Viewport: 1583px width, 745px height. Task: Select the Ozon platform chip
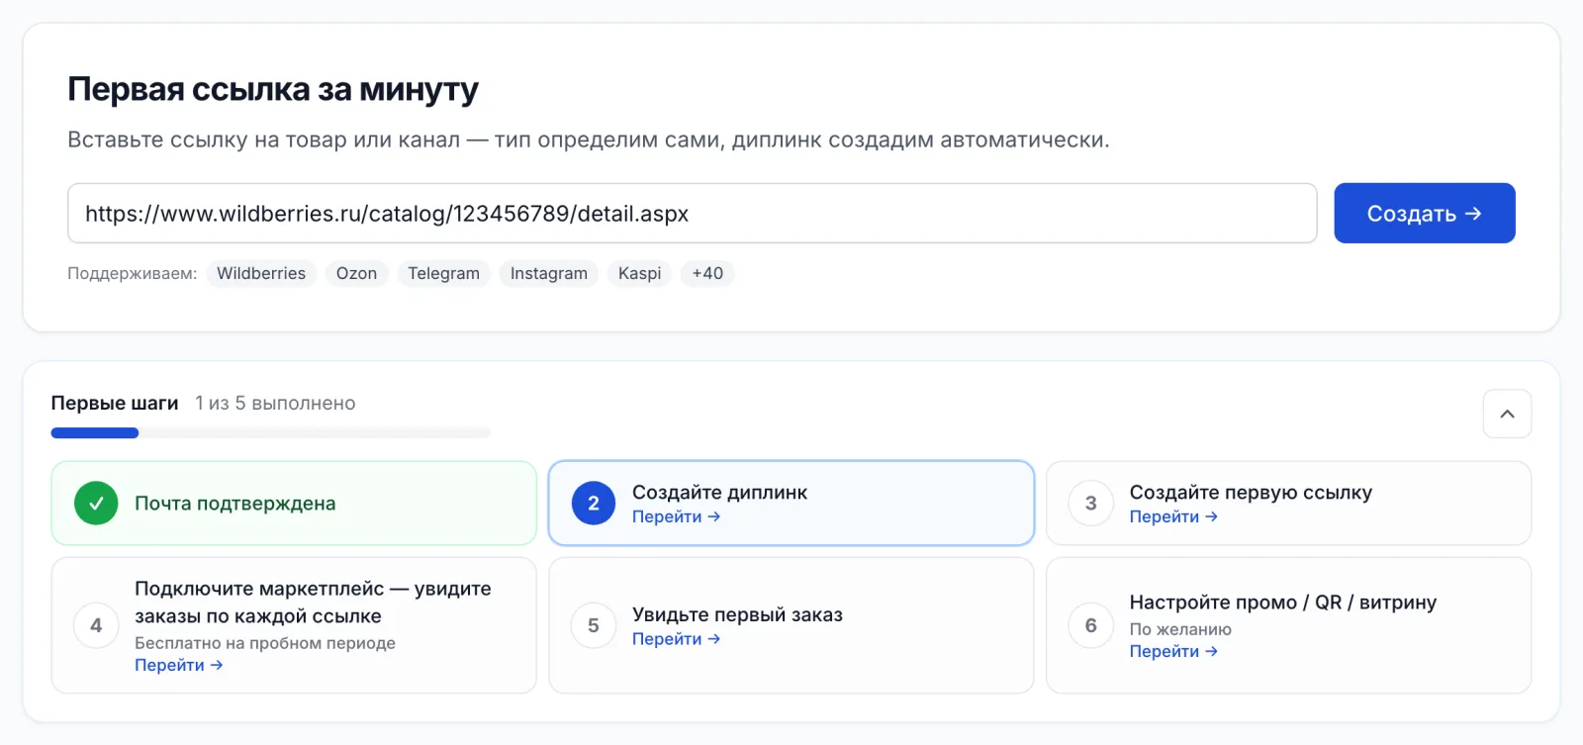click(x=356, y=273)
